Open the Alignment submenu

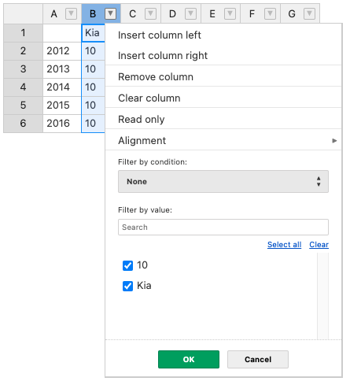pyautogui.click(x=223, y=140)
